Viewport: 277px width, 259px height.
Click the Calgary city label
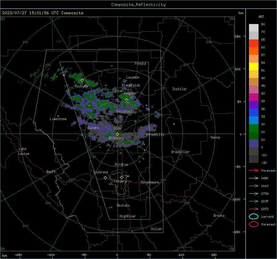120,181
